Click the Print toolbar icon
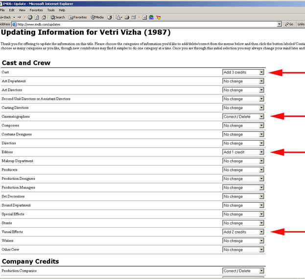 pos(127,17)
